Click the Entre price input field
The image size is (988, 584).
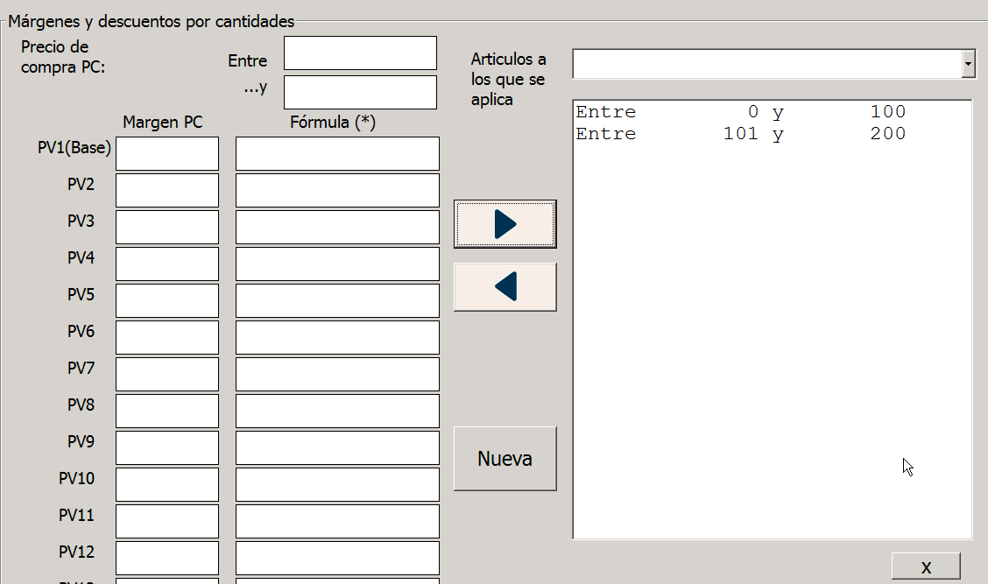point(360,53)
